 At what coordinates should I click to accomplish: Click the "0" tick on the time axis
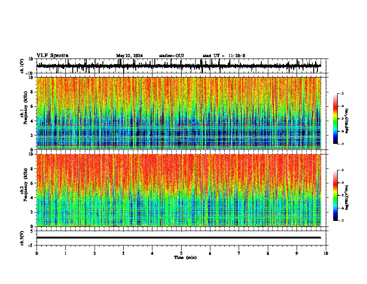37,253
